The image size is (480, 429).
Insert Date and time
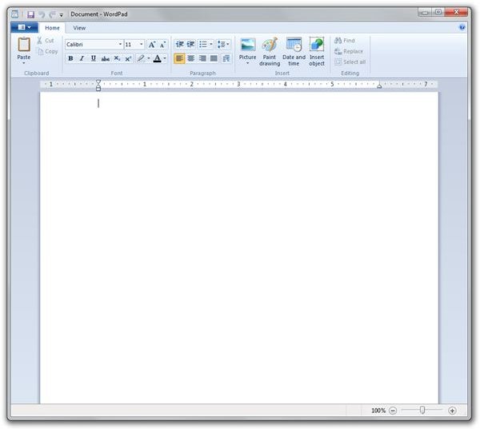coord(294,51)
